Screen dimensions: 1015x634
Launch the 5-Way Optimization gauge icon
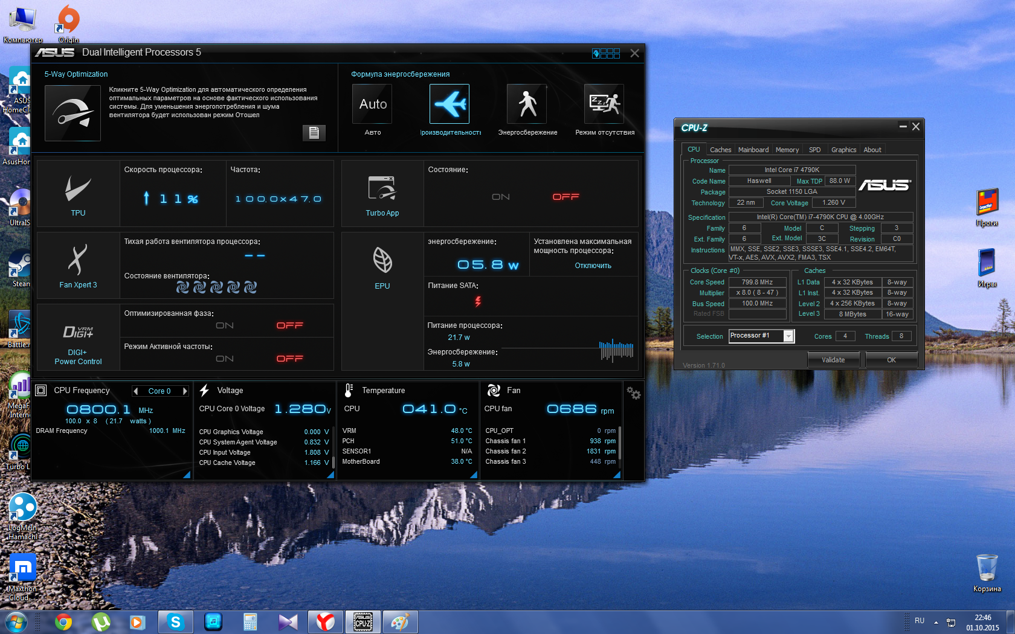[72, 113]
